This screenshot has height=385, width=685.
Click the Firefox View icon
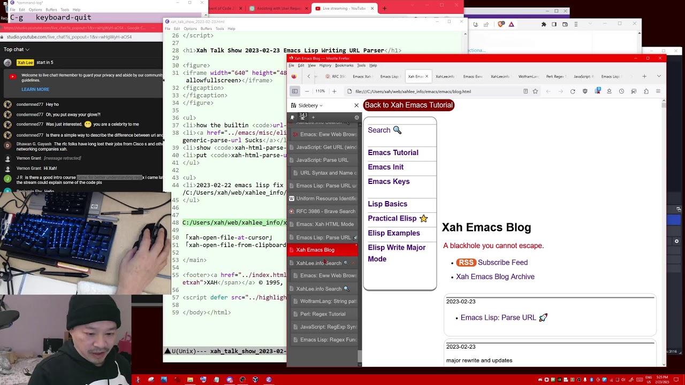pyautogui.click(x=294, y=76)
